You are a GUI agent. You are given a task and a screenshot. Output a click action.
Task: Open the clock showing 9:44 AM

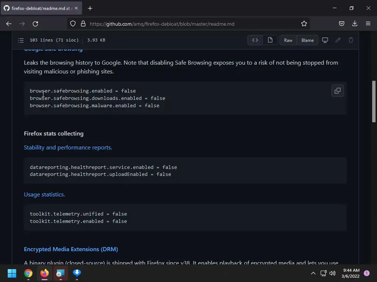pyautogui.click(x=350, y=273)
